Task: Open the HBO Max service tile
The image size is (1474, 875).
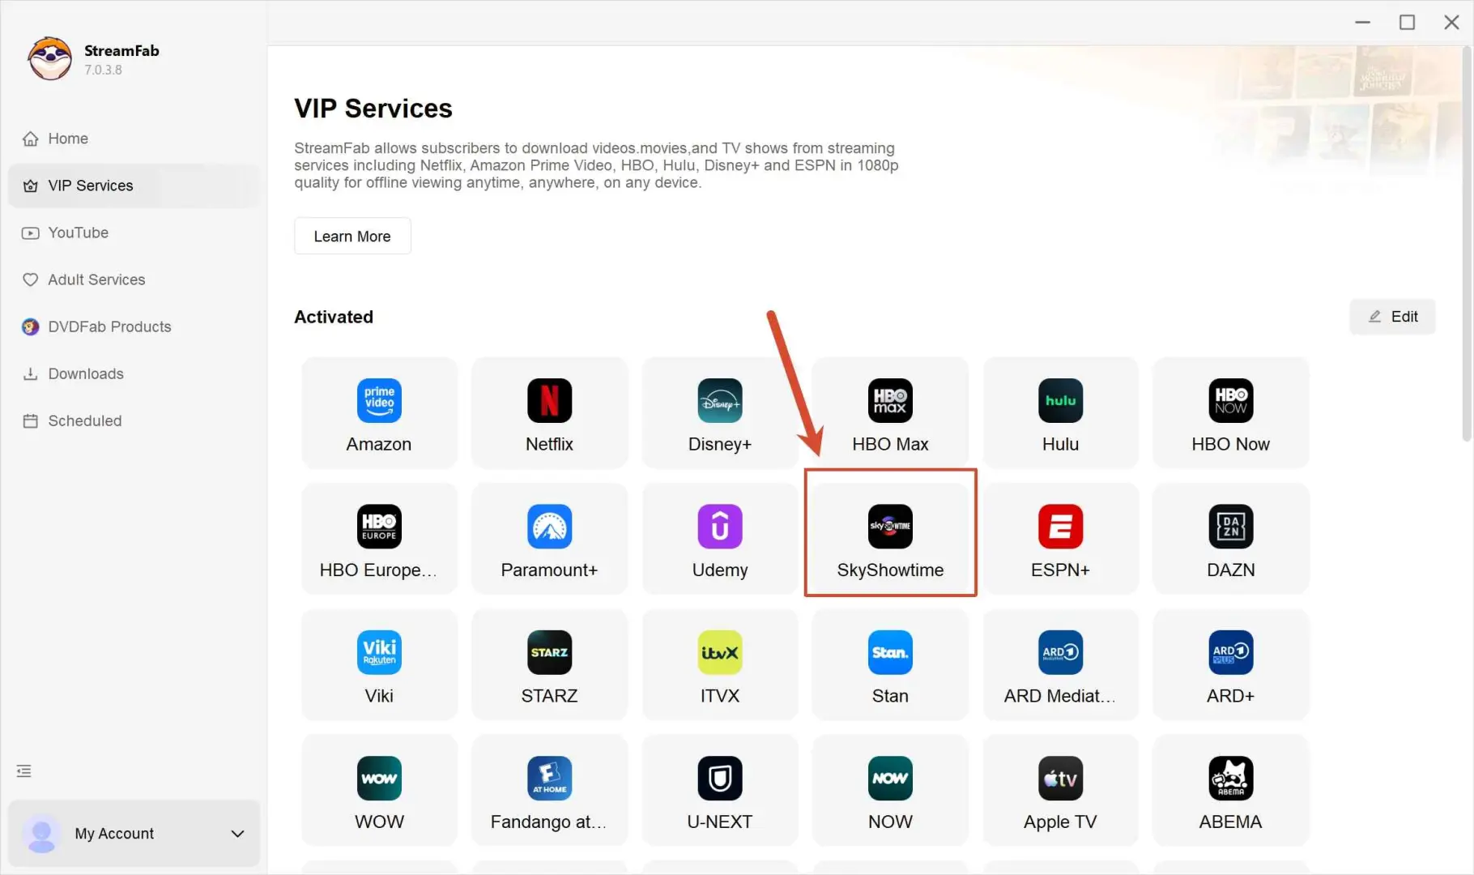Action: (x=890, y=413)
